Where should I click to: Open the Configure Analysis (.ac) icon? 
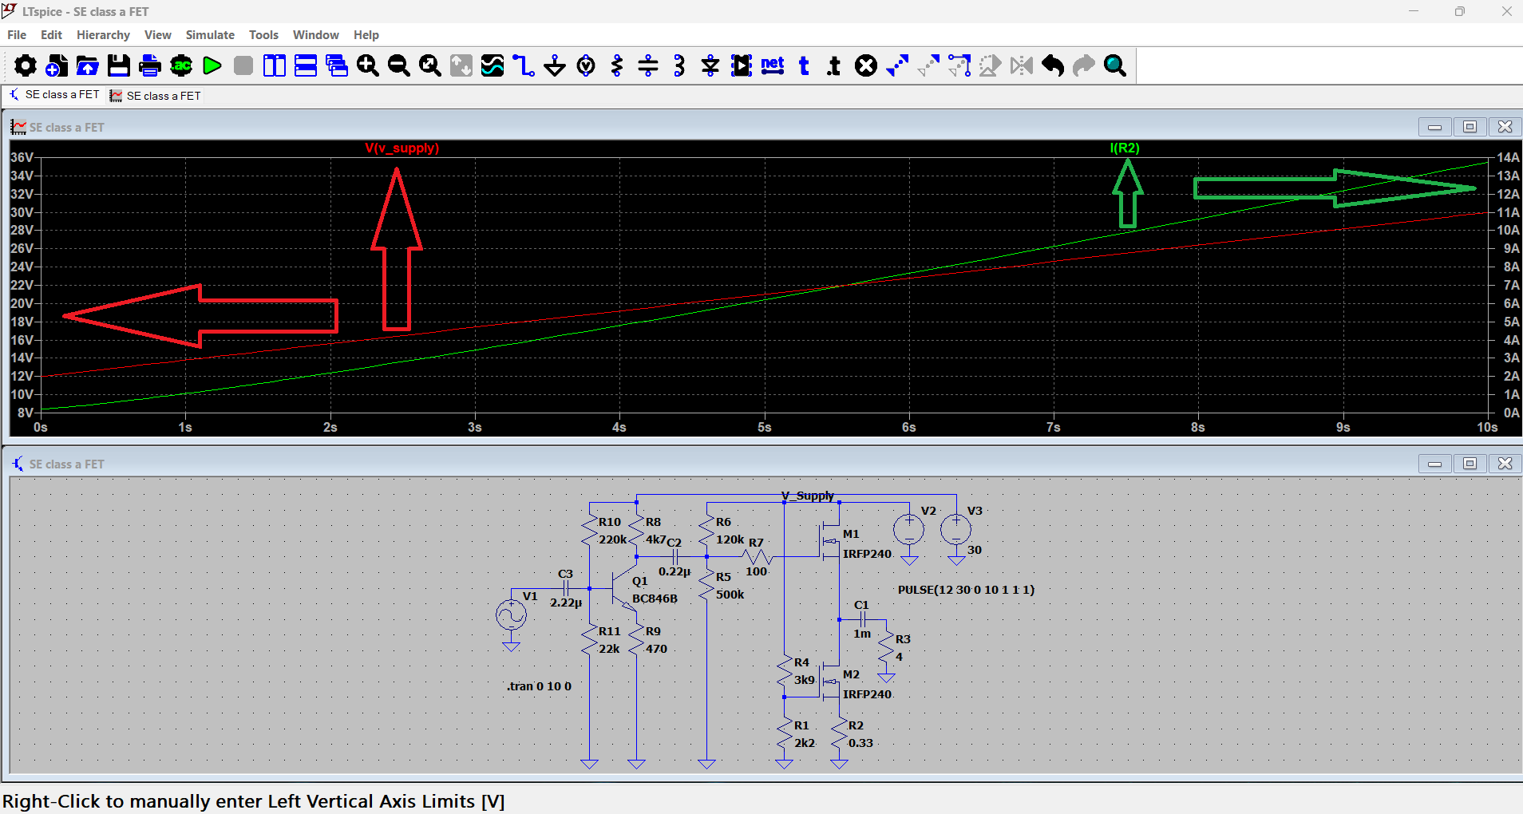point(181,65)
